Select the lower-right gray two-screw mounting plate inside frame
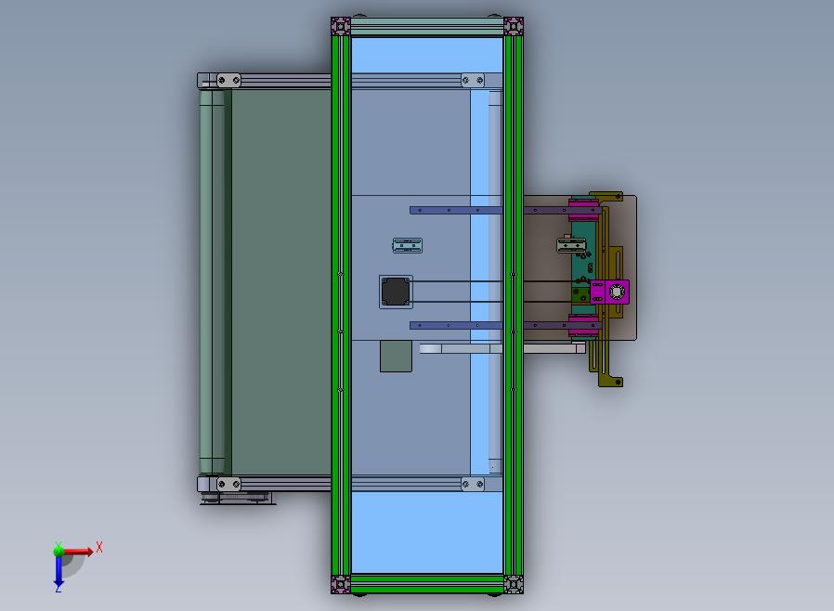 (x=473, y=484)
